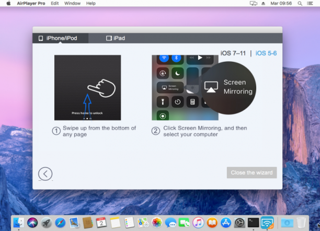
Task: Open the Trash in Dock
Action: coord(301,223)
